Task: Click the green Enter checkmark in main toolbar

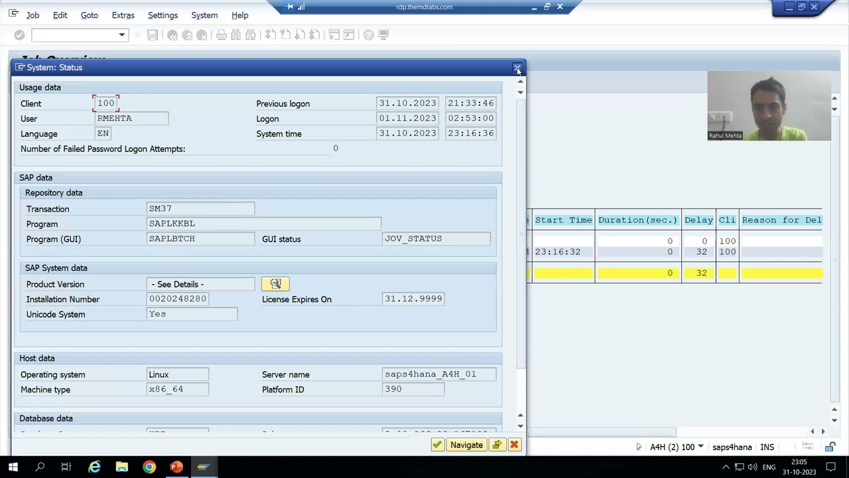Action: coord(19,35)
